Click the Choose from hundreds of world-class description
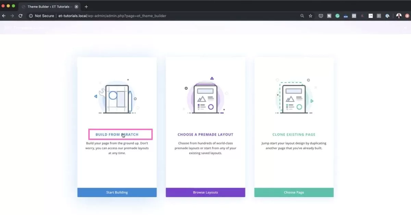411x215 pixels. click(x=206, y=148)
